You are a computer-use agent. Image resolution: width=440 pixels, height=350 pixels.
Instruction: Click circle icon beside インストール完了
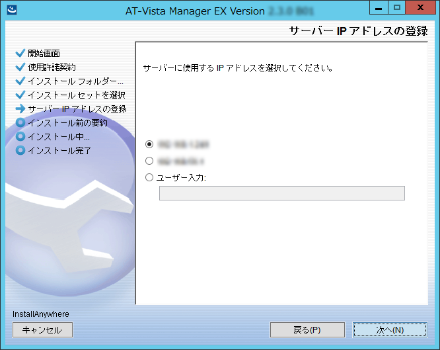[x=20, y=150]
